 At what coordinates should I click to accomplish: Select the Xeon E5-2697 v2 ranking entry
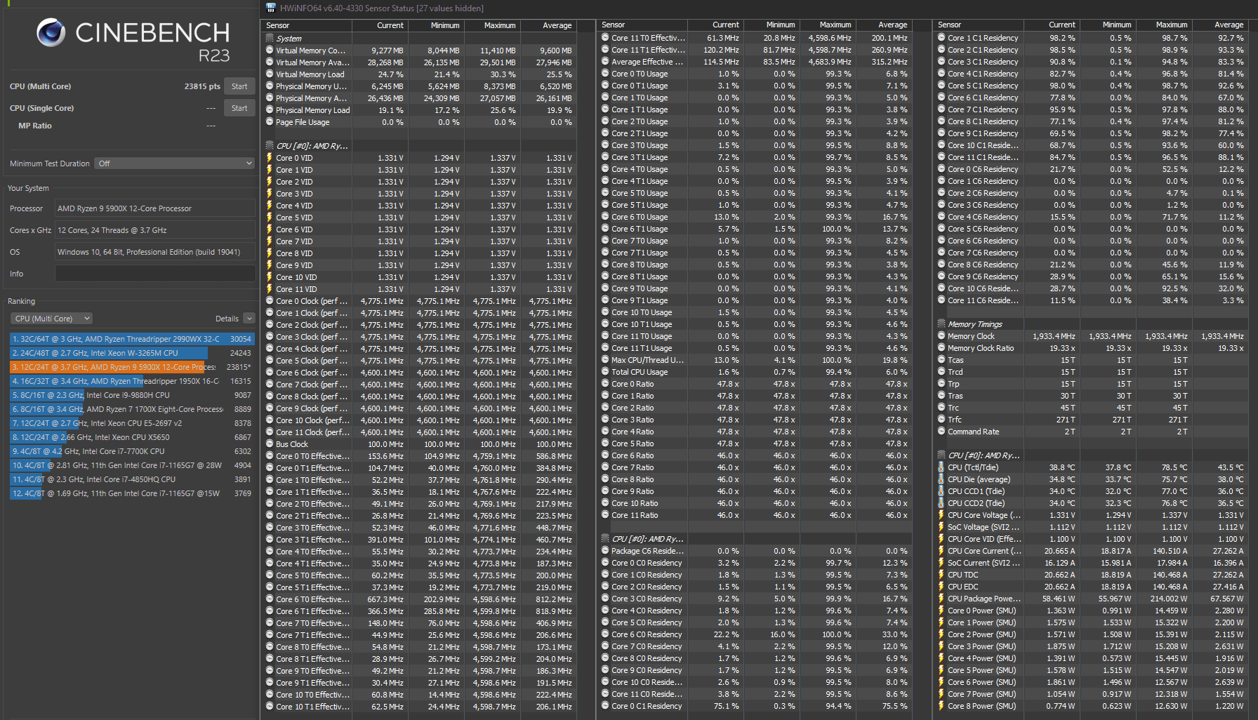click(x=132, y=423)
